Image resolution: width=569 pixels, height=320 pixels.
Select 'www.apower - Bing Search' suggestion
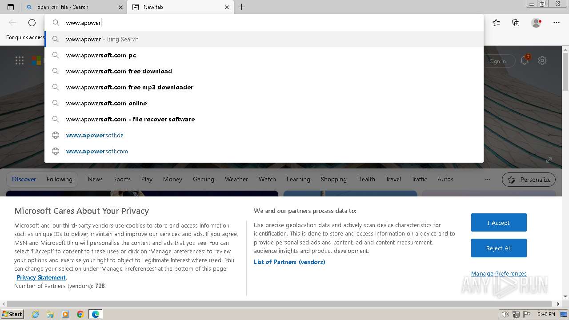pyautogui.click(x=264, y=39)
